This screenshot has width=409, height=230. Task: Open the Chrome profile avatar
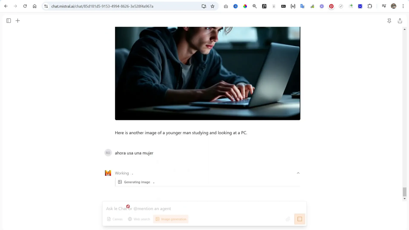click(394, 6)
